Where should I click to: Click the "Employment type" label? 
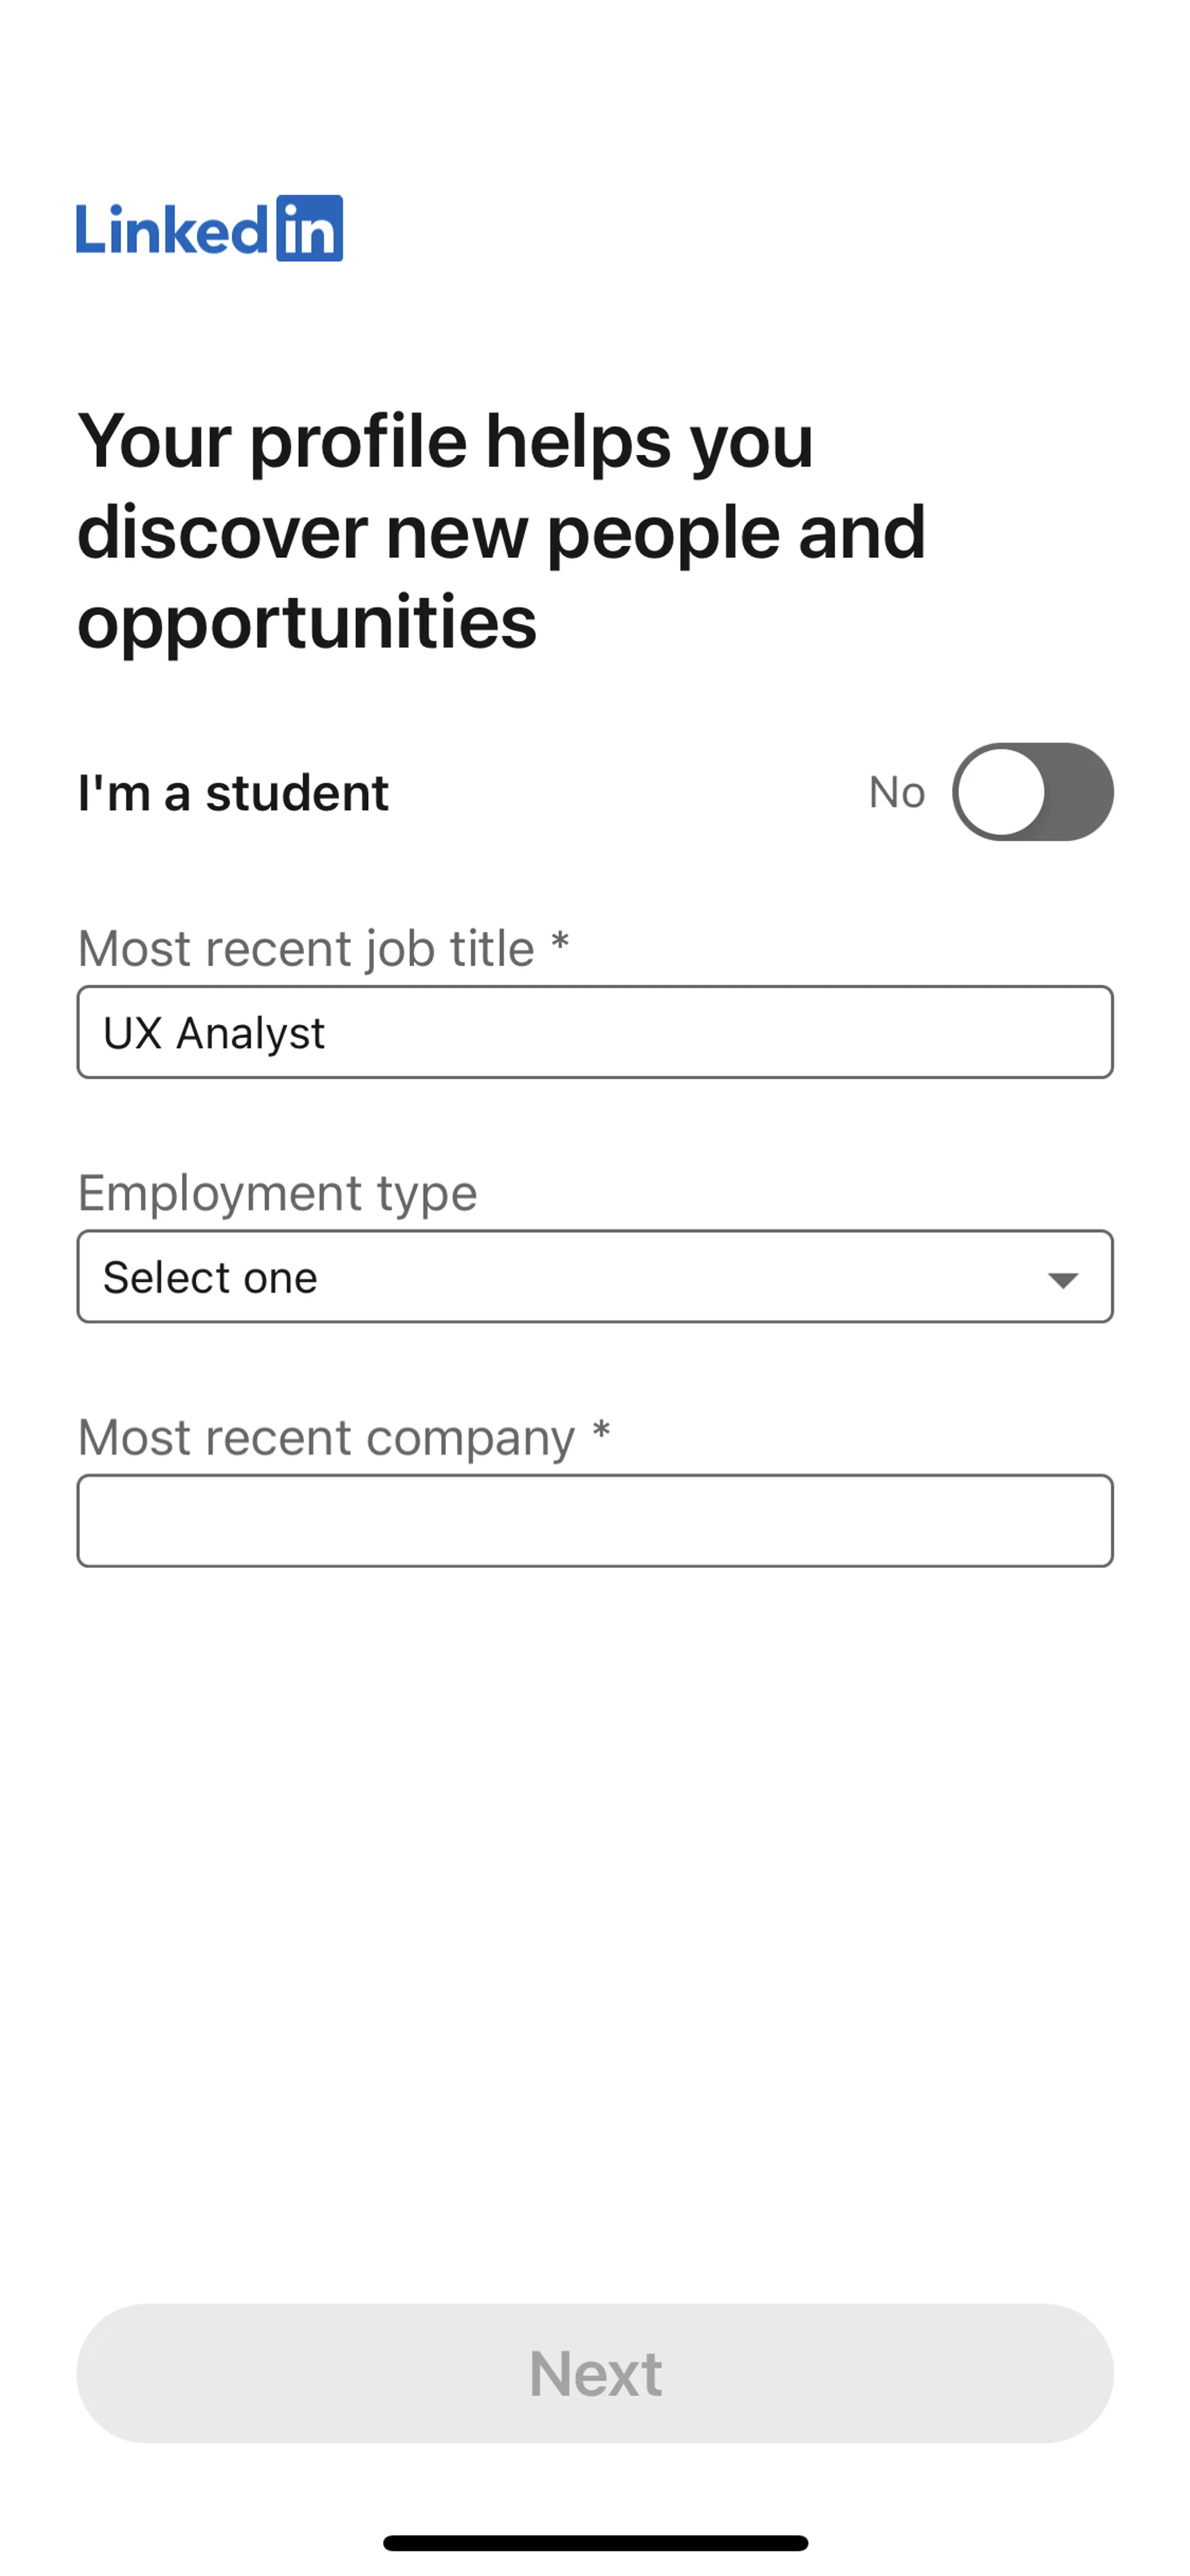(277, 1193)
